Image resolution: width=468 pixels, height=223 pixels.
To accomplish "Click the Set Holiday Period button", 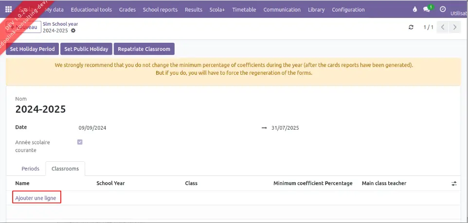I will tap(33, 49).
